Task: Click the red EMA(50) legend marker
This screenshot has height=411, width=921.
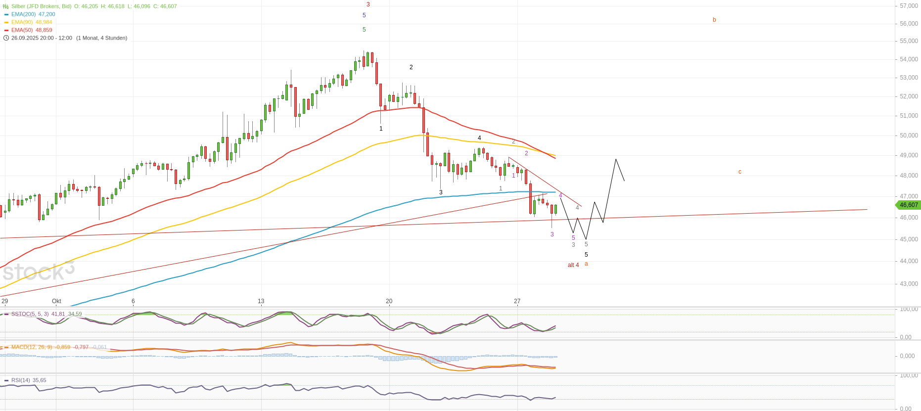Action: click(6, 30)
